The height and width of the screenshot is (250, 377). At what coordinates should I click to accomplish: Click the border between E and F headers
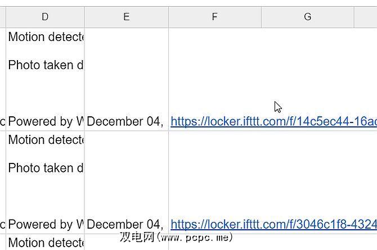[x=168, y=17]
